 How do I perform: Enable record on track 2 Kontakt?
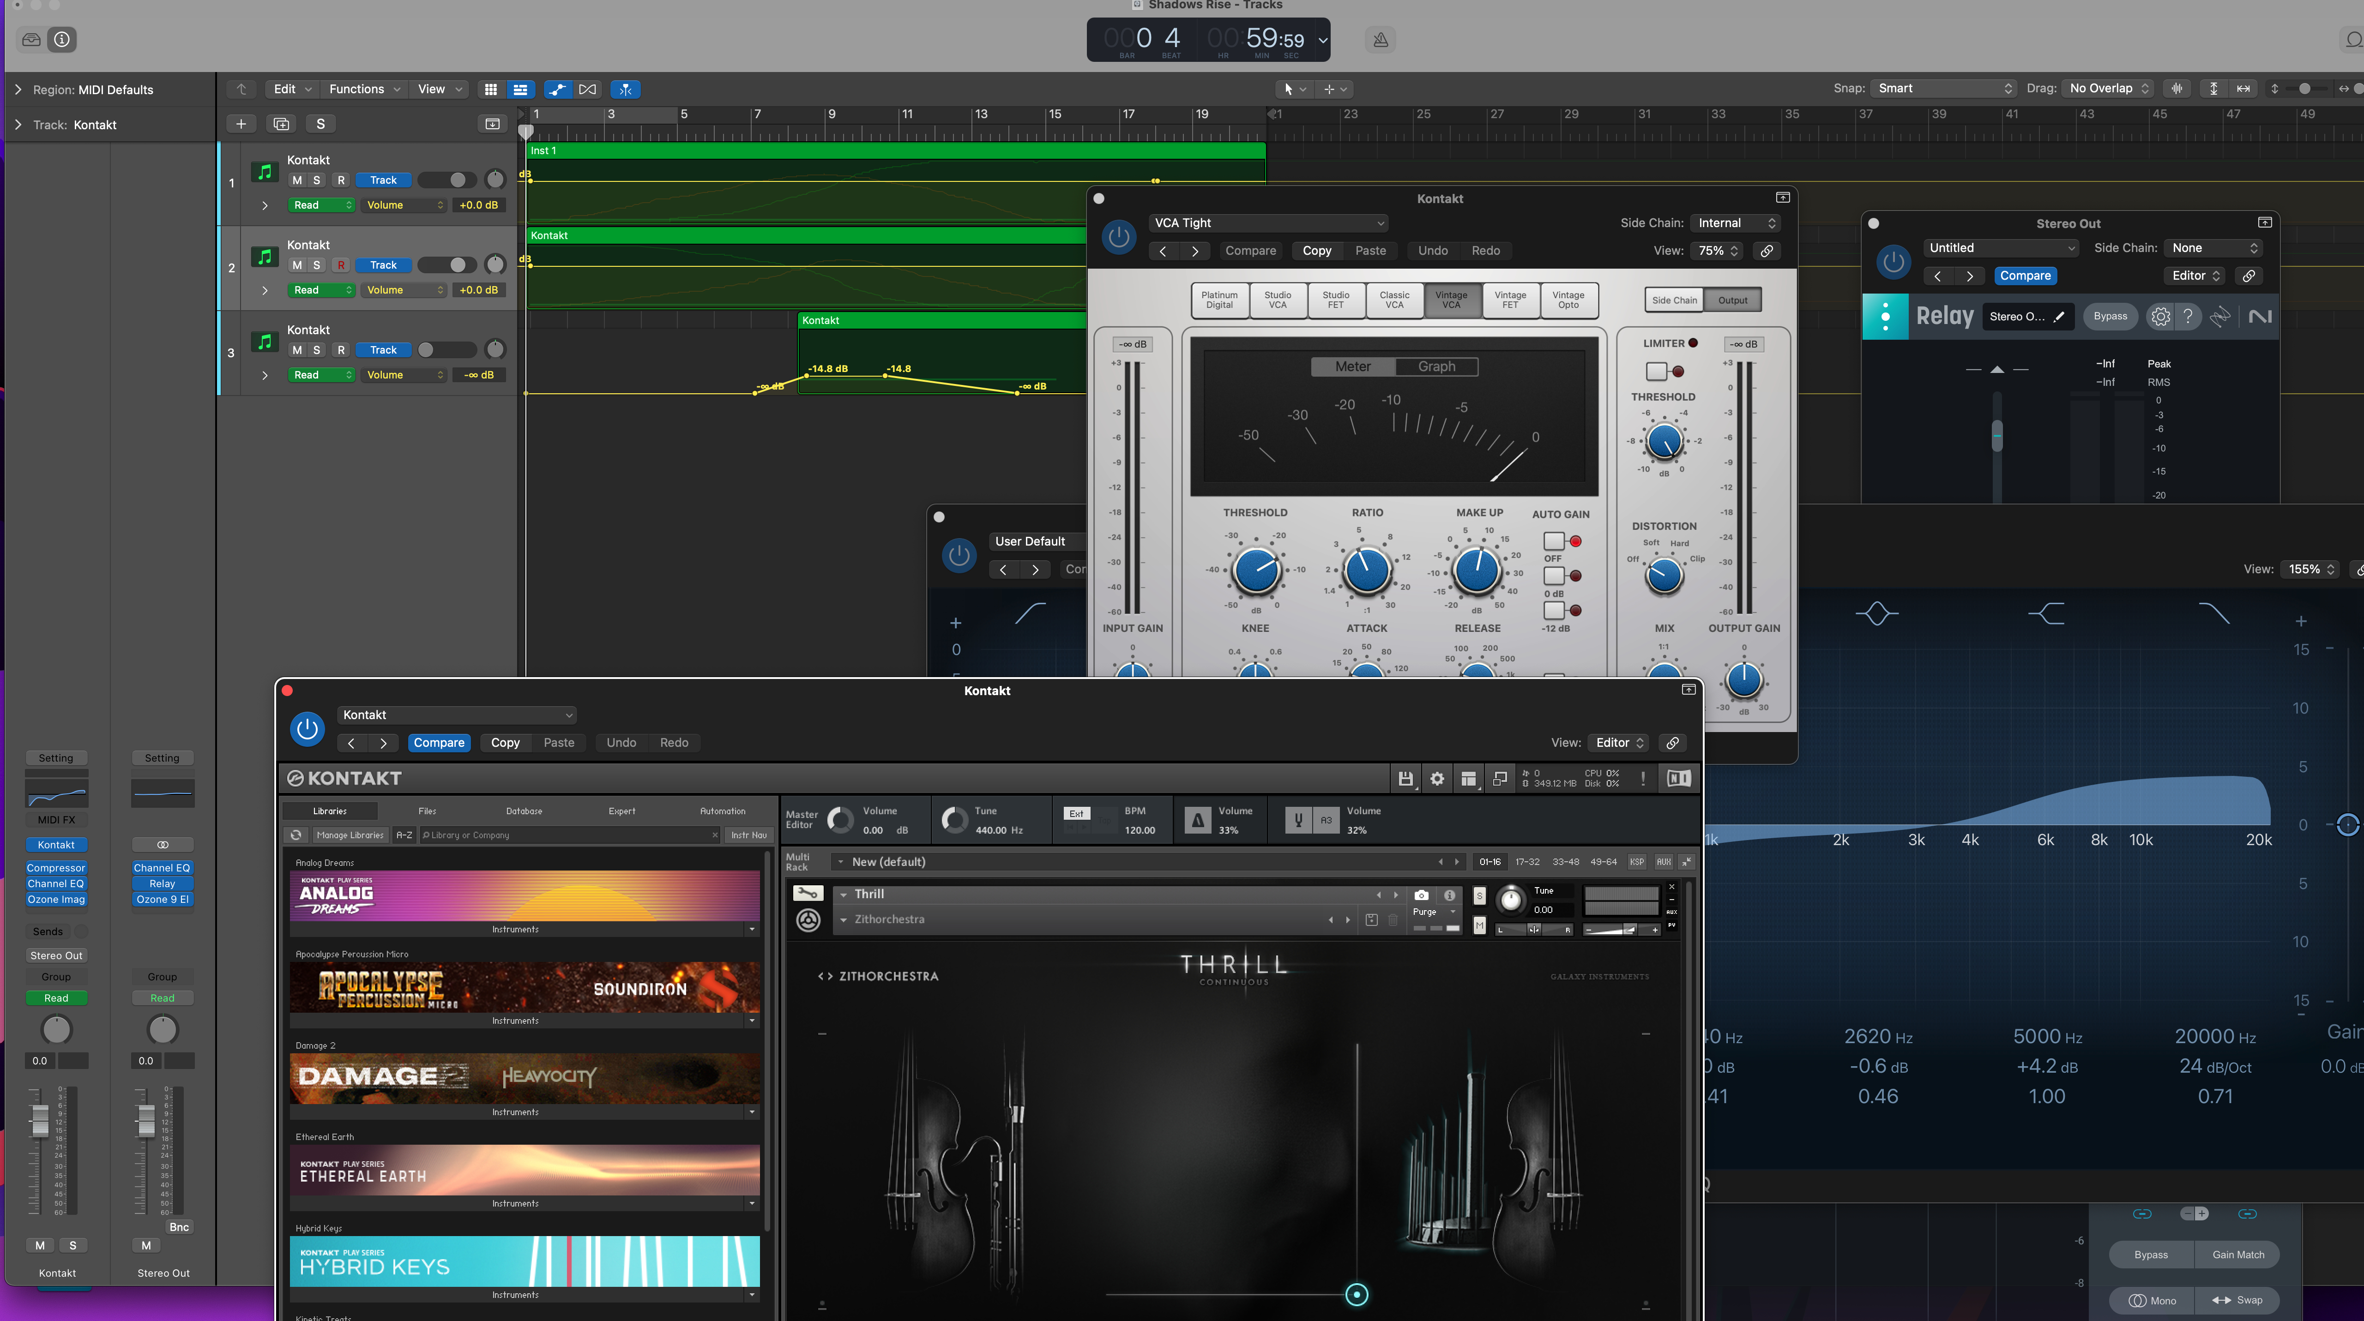[340, 265]
